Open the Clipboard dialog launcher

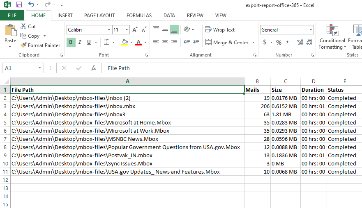click(x=61, y=55)
